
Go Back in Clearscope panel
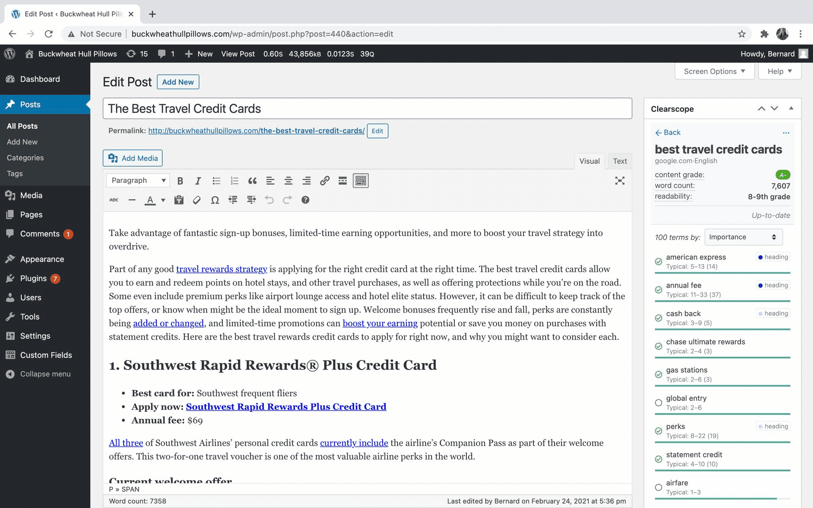668,132
